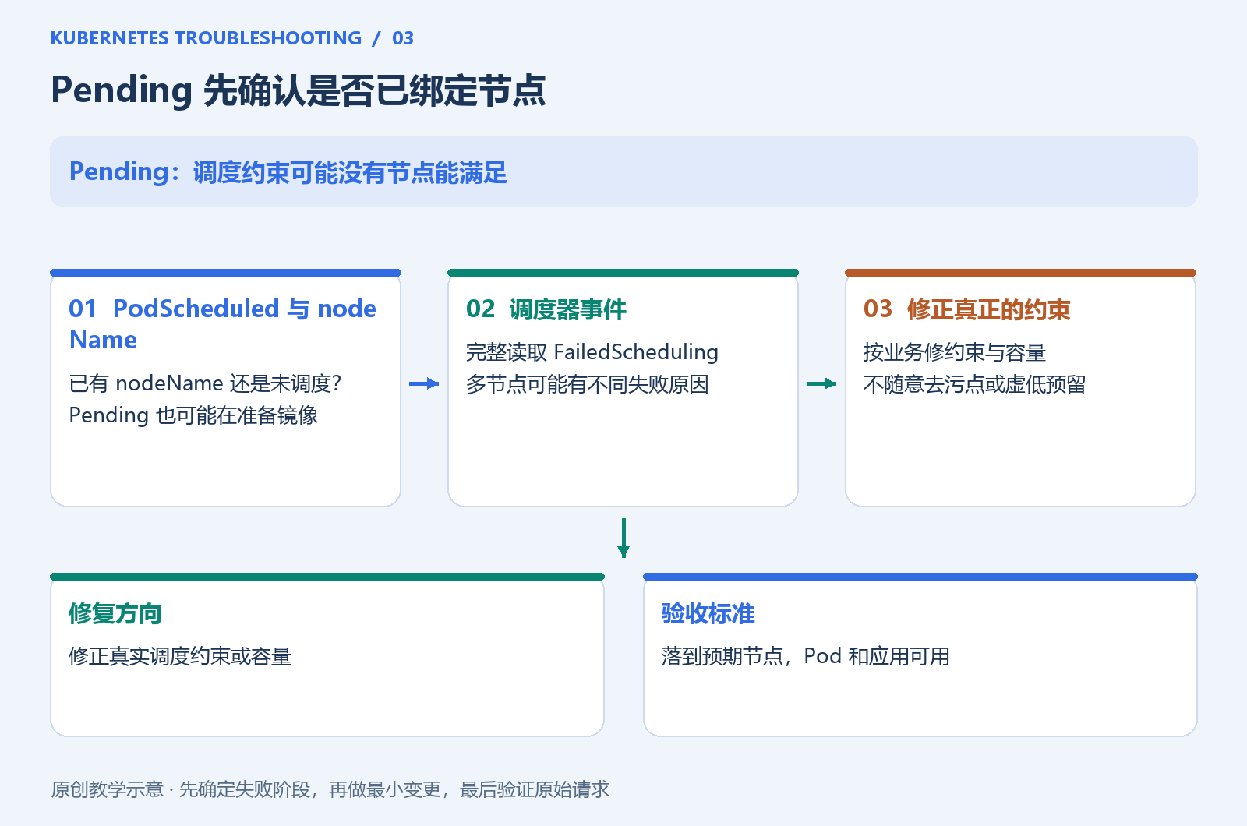Click the breadcrumb 'KUBERNETES TROUBLESHOOTING / 03'

tap(232, 38)
